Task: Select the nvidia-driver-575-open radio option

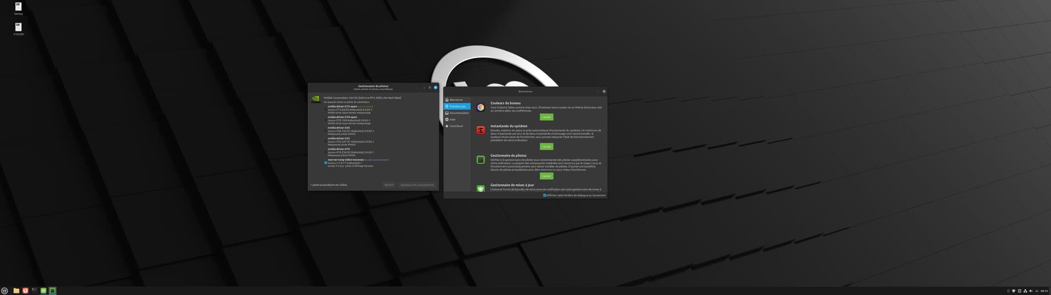Action: (326, 109)
